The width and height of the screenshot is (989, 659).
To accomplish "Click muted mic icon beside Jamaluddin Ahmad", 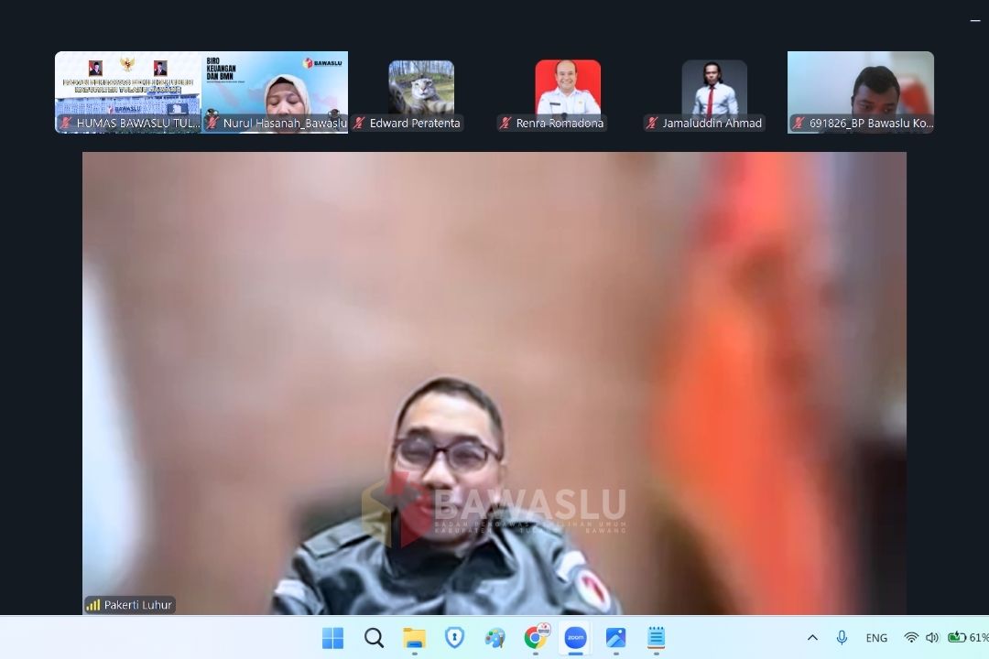I will [652, 123].
